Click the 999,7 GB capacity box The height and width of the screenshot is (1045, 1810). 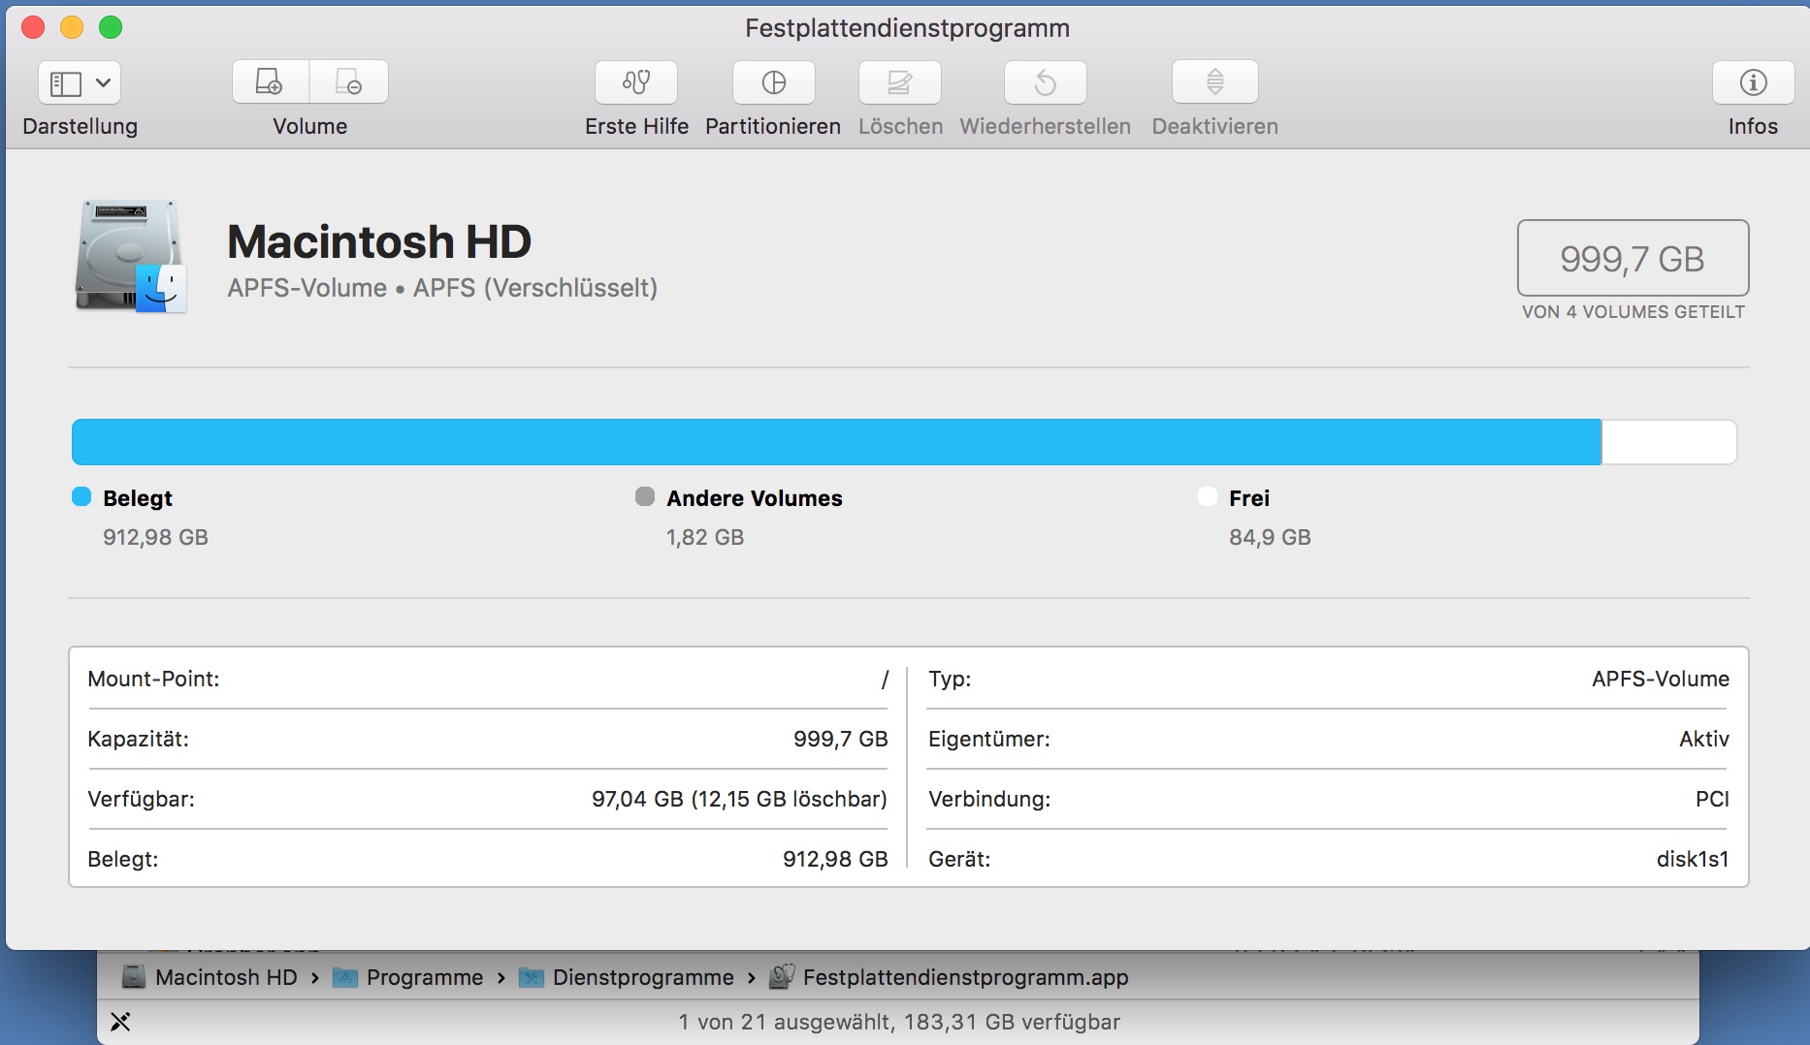click(1633, 258)
